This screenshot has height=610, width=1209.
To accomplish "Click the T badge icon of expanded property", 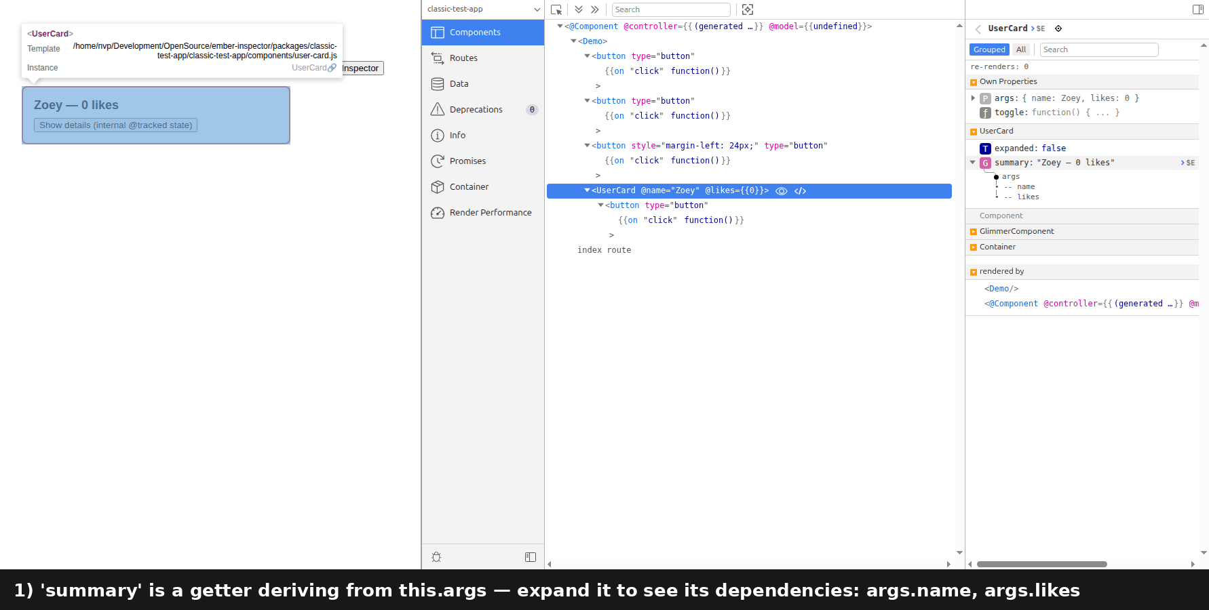I will [x=985, y=149].
